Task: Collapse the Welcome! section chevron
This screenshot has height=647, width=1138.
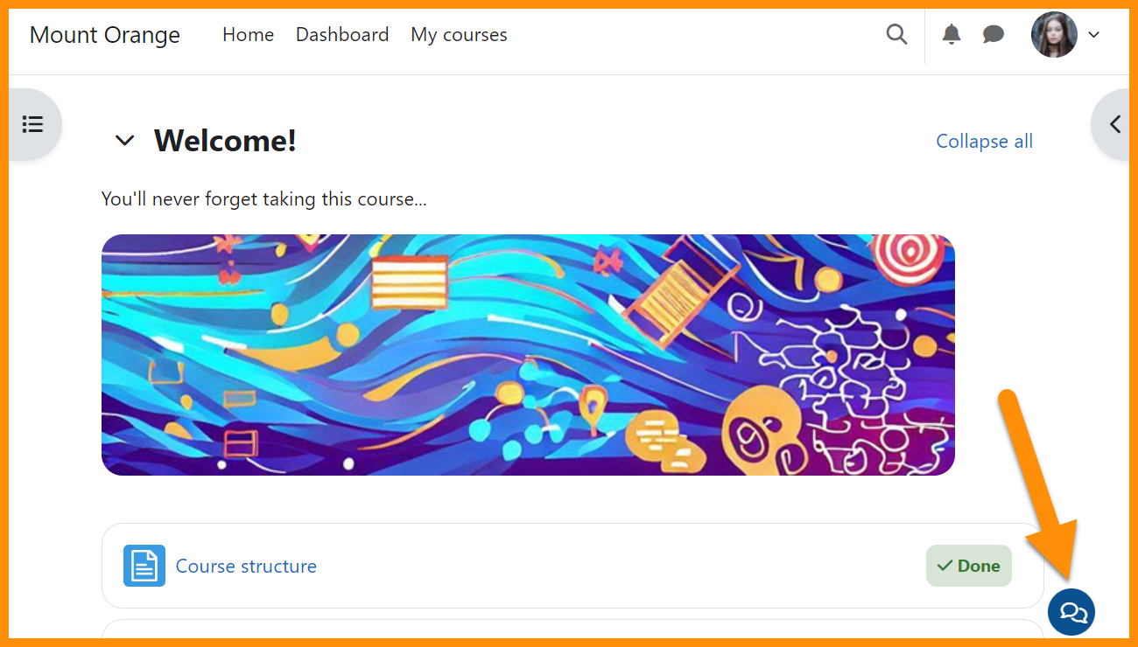Action: point(125,140)
